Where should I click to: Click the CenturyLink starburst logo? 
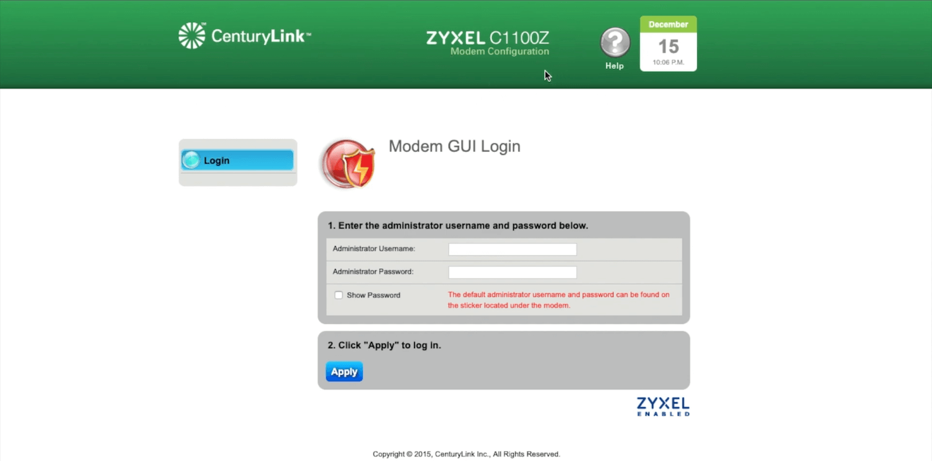(192, 35)
